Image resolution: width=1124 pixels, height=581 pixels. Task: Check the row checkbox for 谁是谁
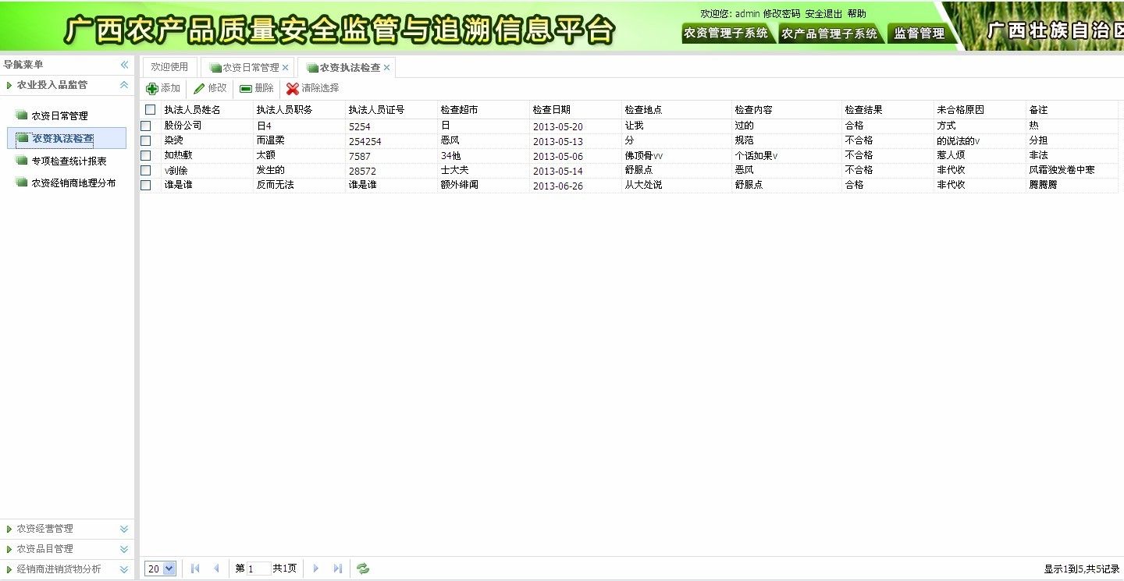pos(147,185)
